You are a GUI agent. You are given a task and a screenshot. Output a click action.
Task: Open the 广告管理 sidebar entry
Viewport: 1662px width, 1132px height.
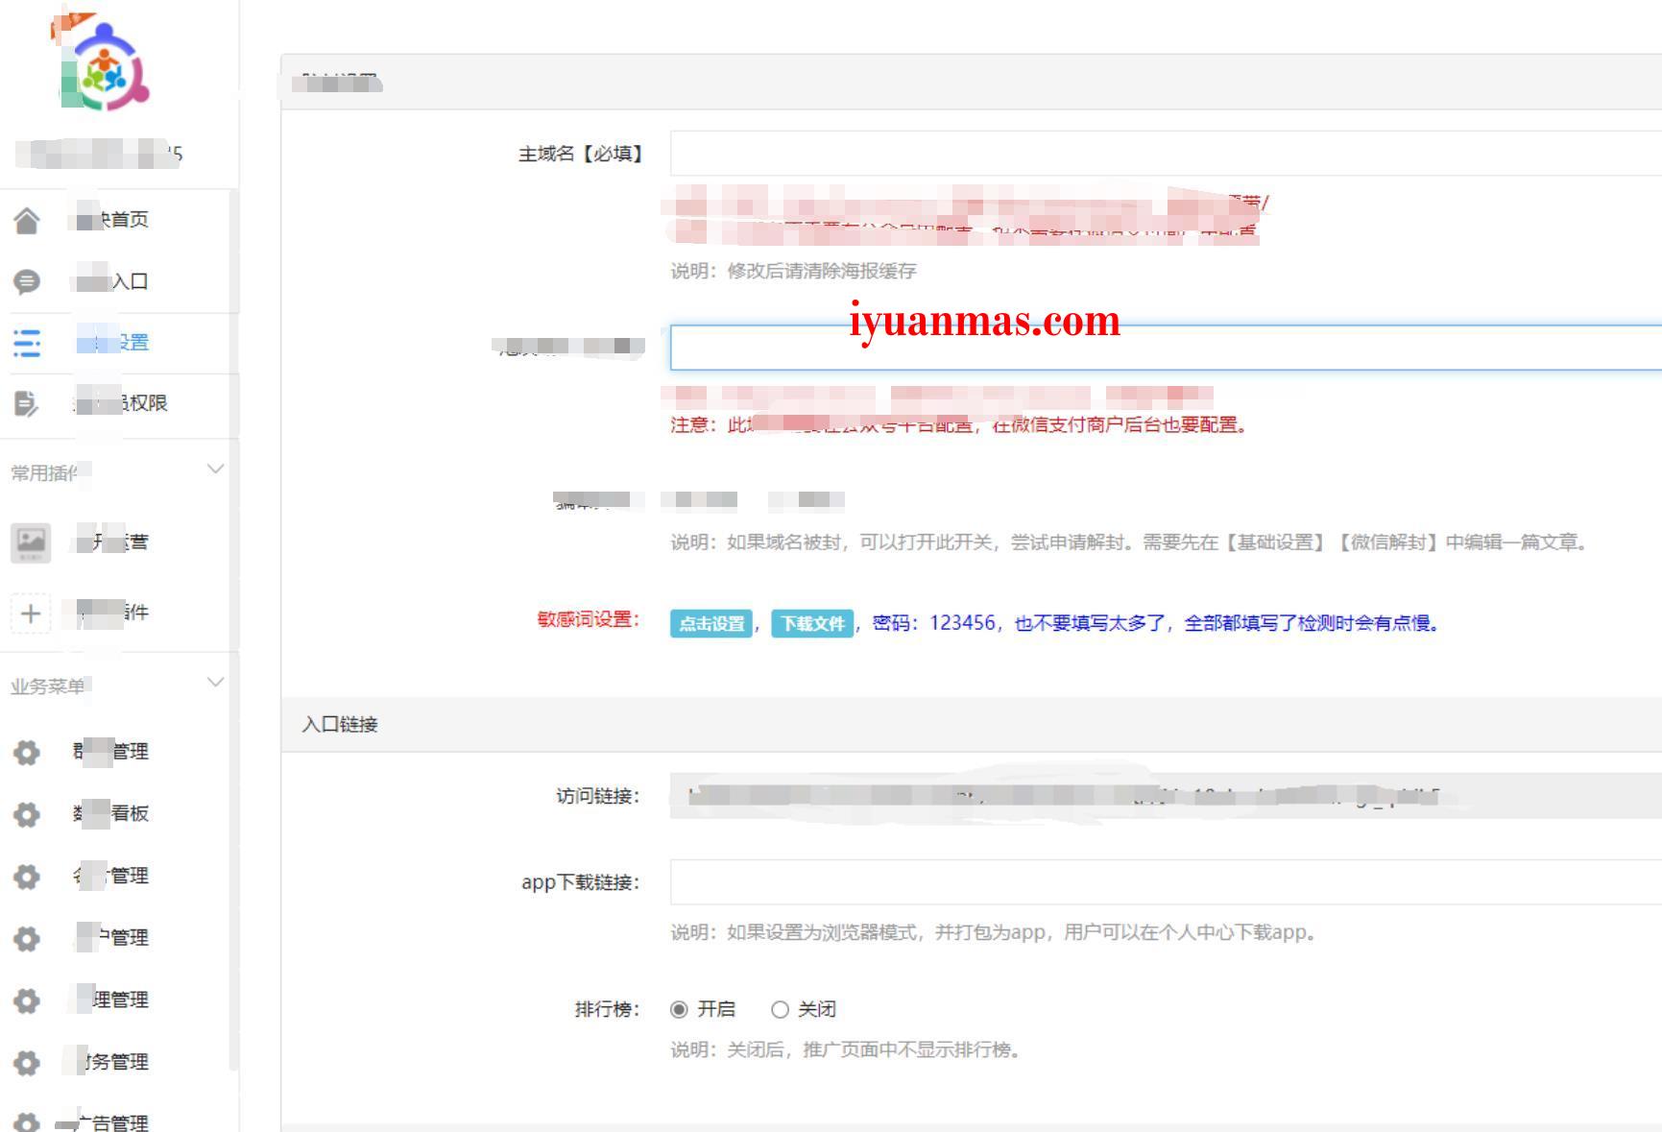pos(119,1120)
